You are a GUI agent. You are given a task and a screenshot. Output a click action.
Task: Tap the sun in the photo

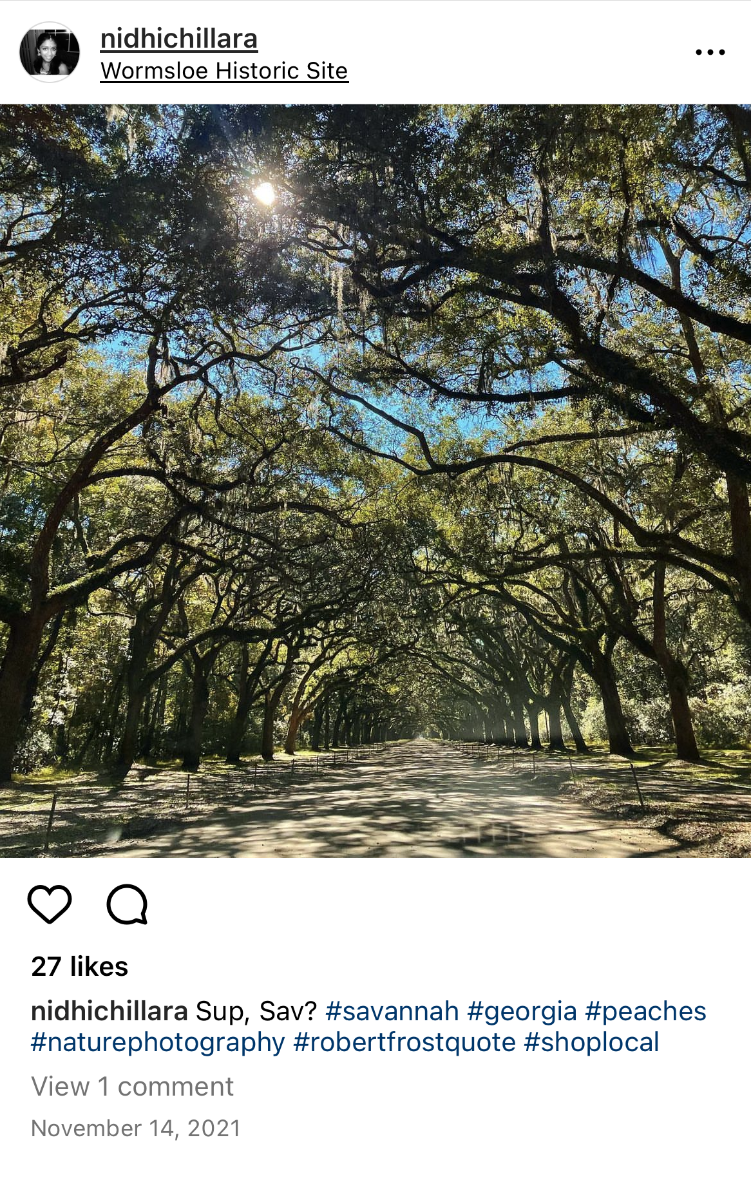pyautogui.click(x=264, y=193)
